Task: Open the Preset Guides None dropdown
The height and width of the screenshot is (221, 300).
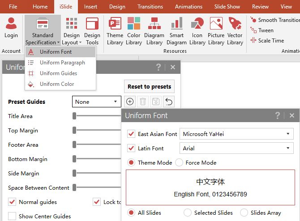Action: tap(97, 102)
